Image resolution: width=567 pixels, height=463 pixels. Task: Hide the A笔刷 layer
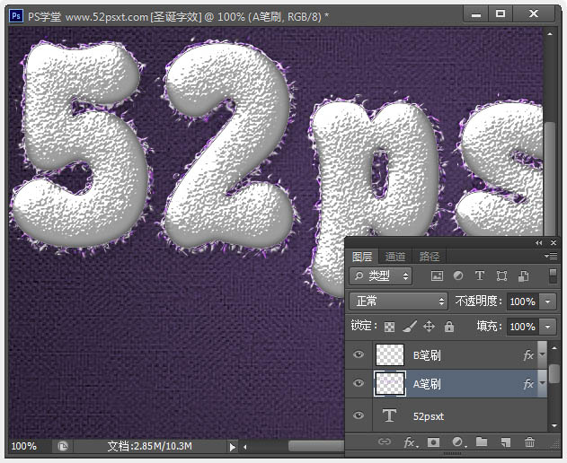coord(359,384)
